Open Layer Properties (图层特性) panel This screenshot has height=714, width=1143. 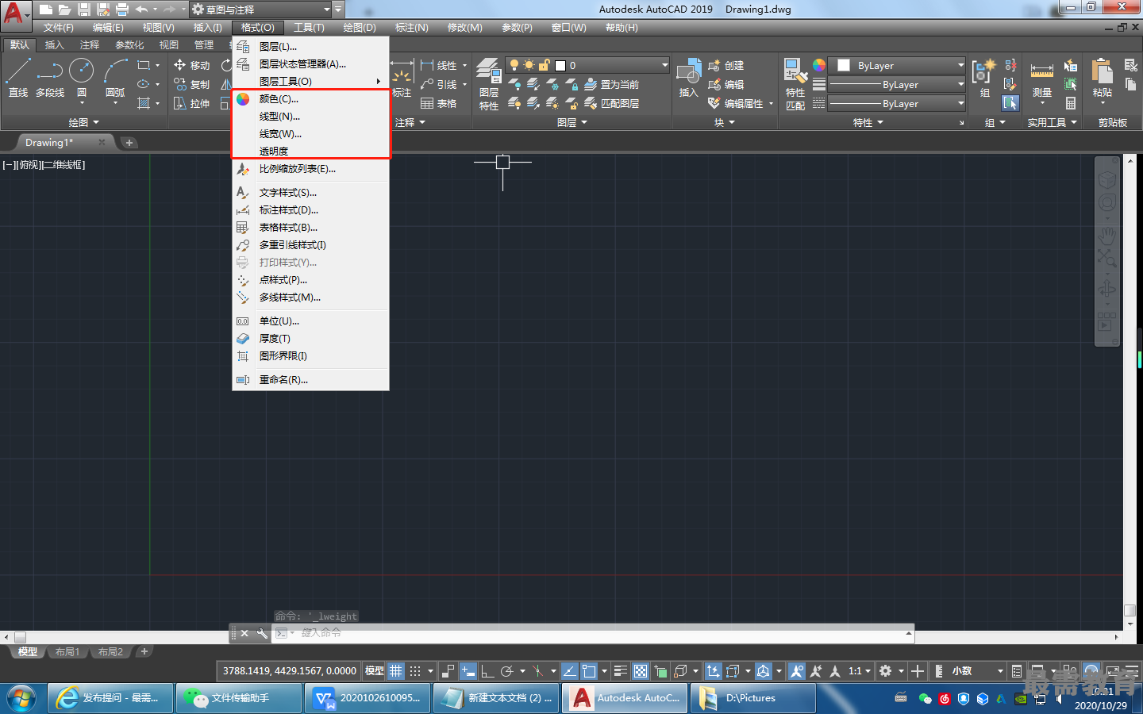489,84
